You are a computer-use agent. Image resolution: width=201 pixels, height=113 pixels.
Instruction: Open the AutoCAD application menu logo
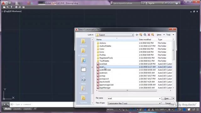[x=3, y=3]
